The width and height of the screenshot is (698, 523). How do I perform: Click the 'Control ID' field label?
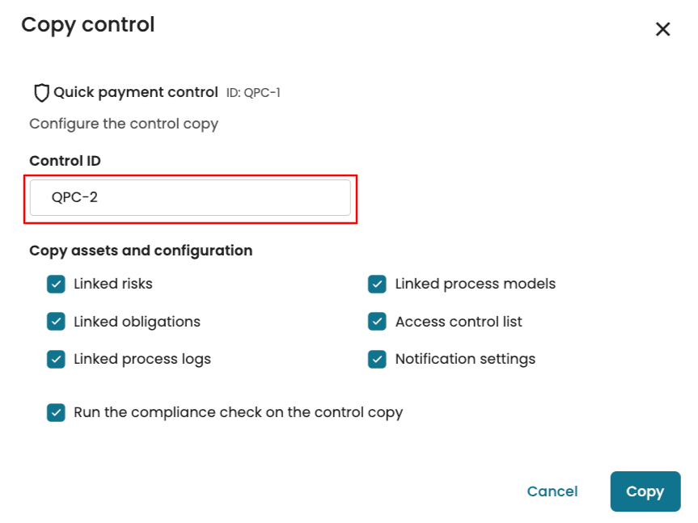tap(65, 161)
